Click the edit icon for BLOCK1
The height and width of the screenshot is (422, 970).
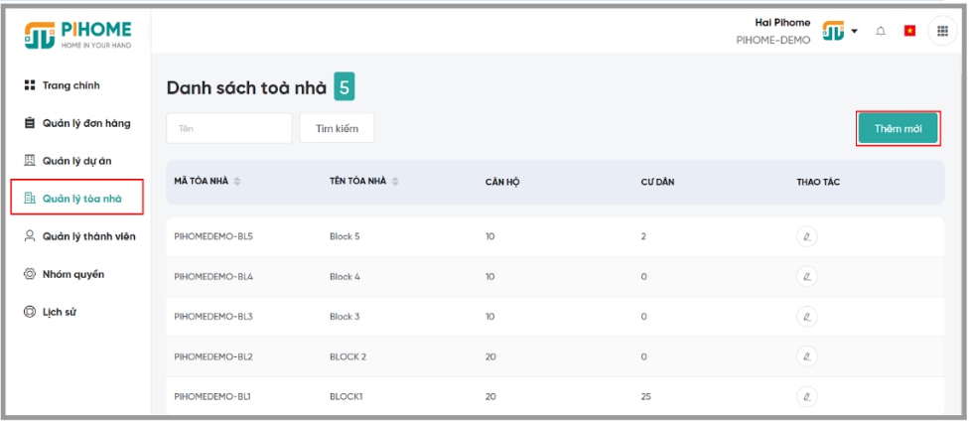click(807, 396)
